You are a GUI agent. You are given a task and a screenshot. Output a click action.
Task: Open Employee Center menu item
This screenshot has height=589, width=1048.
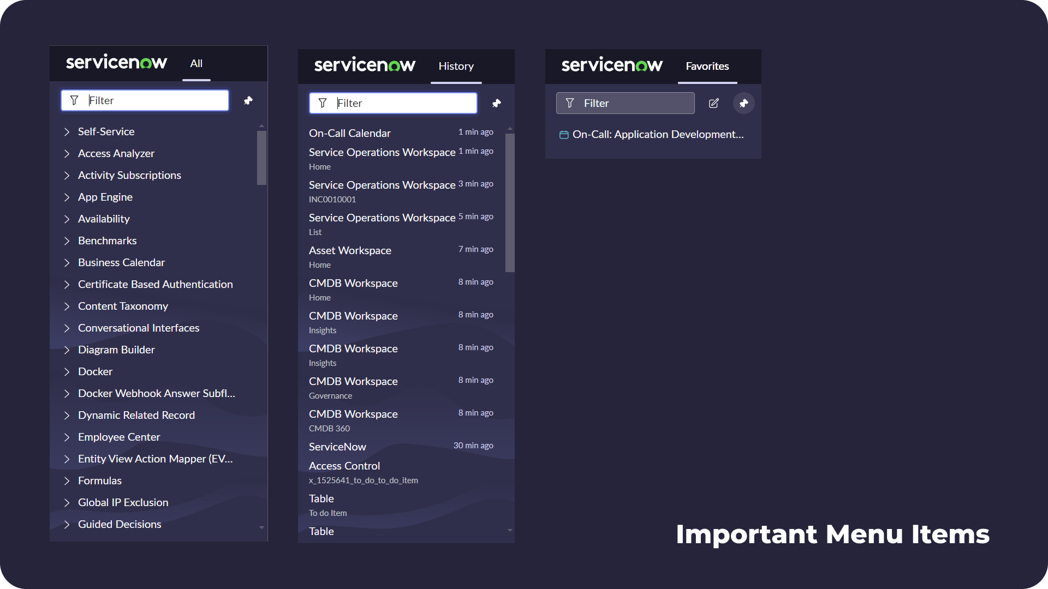point(119,437)
